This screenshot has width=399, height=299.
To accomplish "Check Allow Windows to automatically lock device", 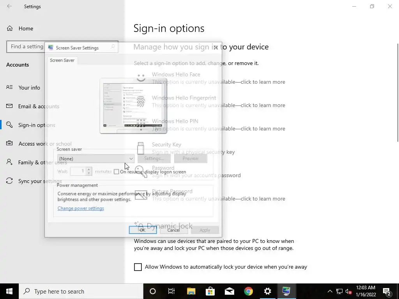I will point(138,267).
